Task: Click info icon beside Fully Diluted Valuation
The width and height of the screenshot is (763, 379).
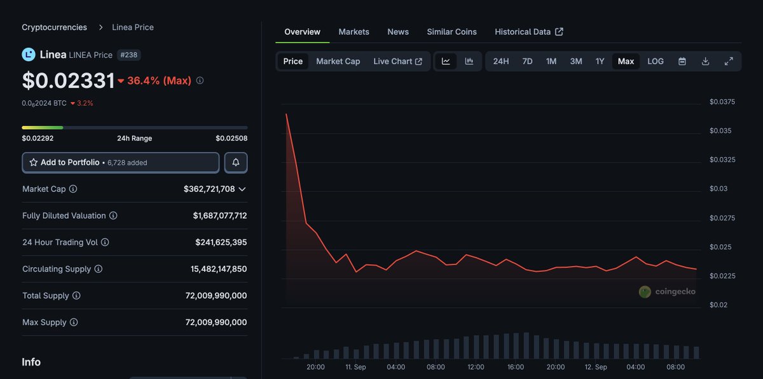Action: pos(113,216)
